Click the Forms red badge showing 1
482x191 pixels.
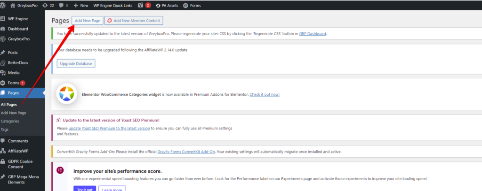(23, 83)
